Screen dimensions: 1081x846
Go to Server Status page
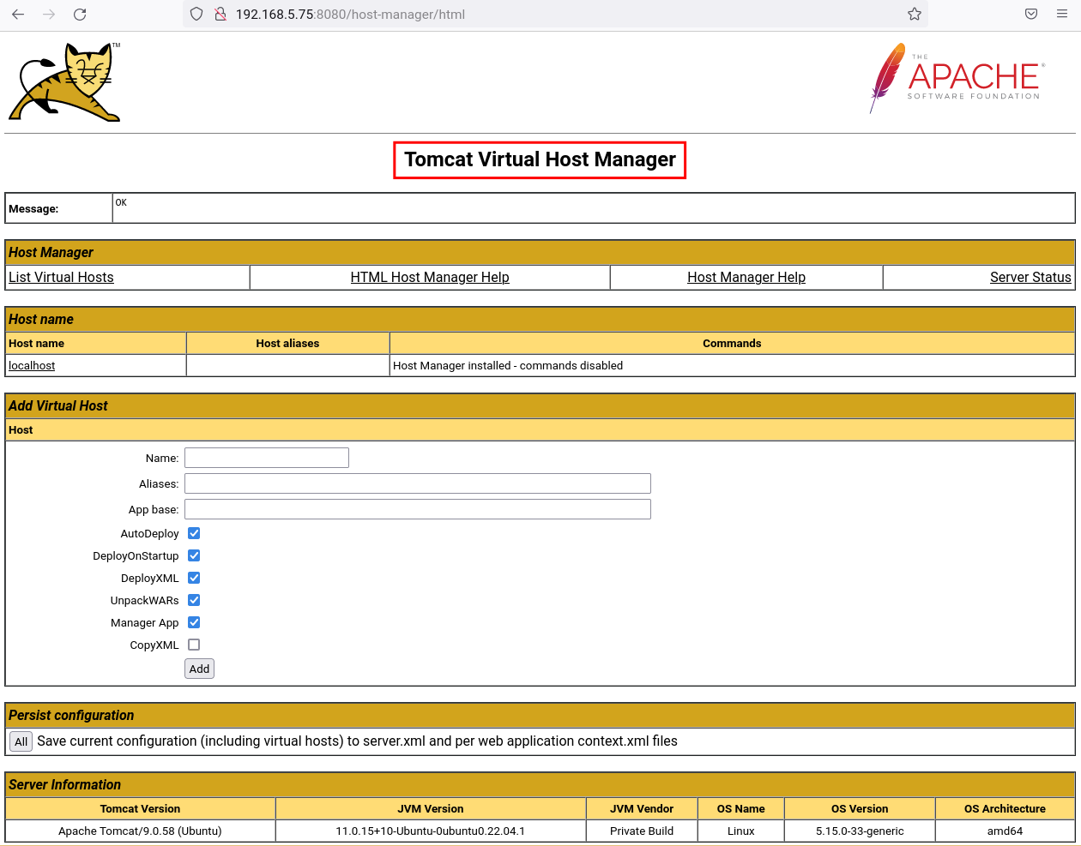1030,277
